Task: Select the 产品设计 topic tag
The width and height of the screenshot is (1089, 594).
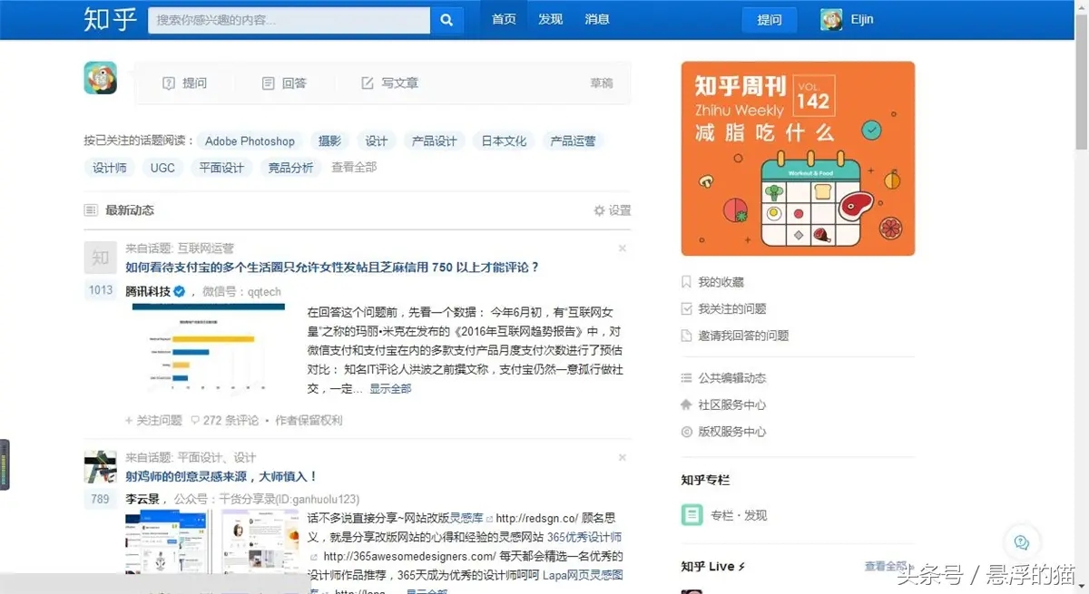Action: coord(435,141)
